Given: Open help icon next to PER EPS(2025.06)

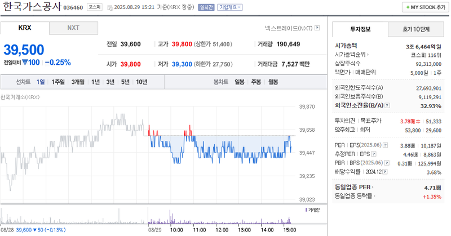Looking at the screenshot, I should (385, 145).
